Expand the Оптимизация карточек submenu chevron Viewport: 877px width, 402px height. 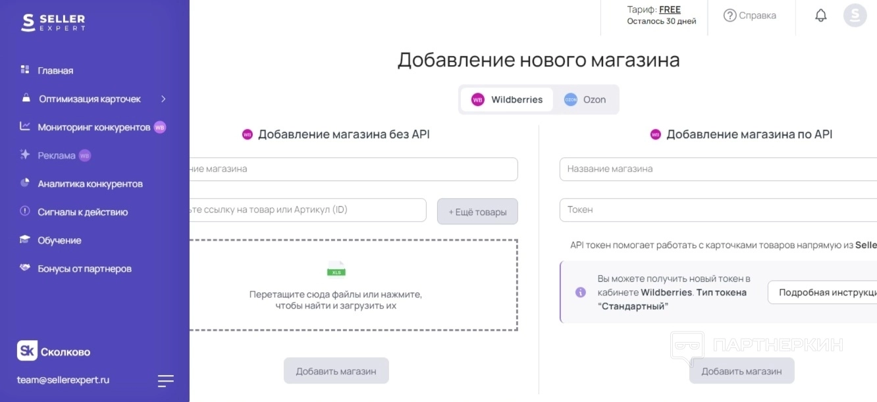coord(163,99)
